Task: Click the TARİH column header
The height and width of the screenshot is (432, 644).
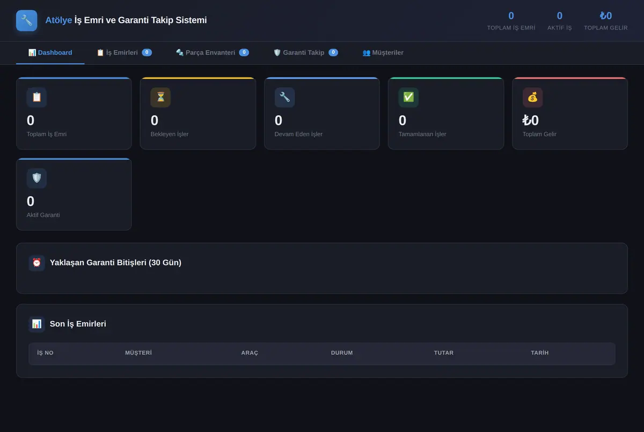Action: pos(540,353)
